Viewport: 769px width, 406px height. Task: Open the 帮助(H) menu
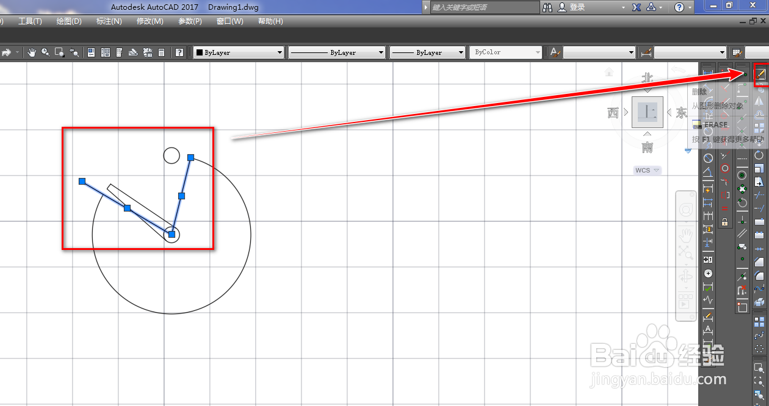click(x=270, y=21)
